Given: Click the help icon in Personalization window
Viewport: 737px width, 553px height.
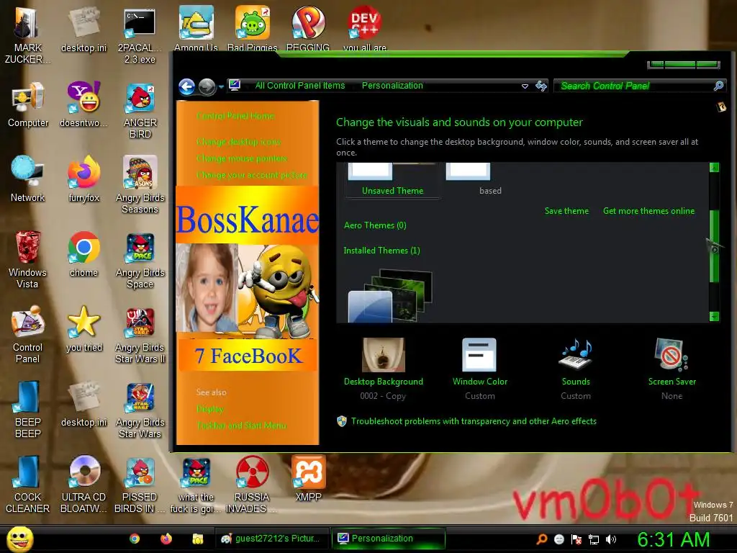Looking at the screenshot, I should [x=721, y=107].
